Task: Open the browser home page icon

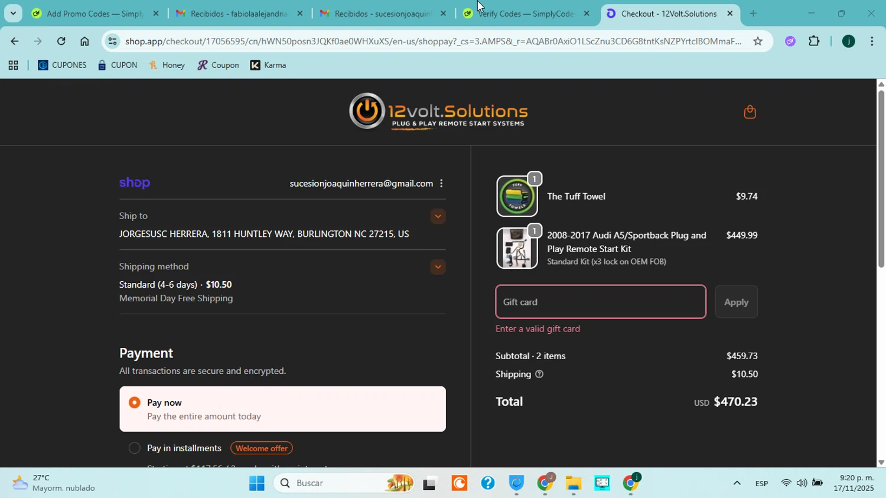Action: 84,41
